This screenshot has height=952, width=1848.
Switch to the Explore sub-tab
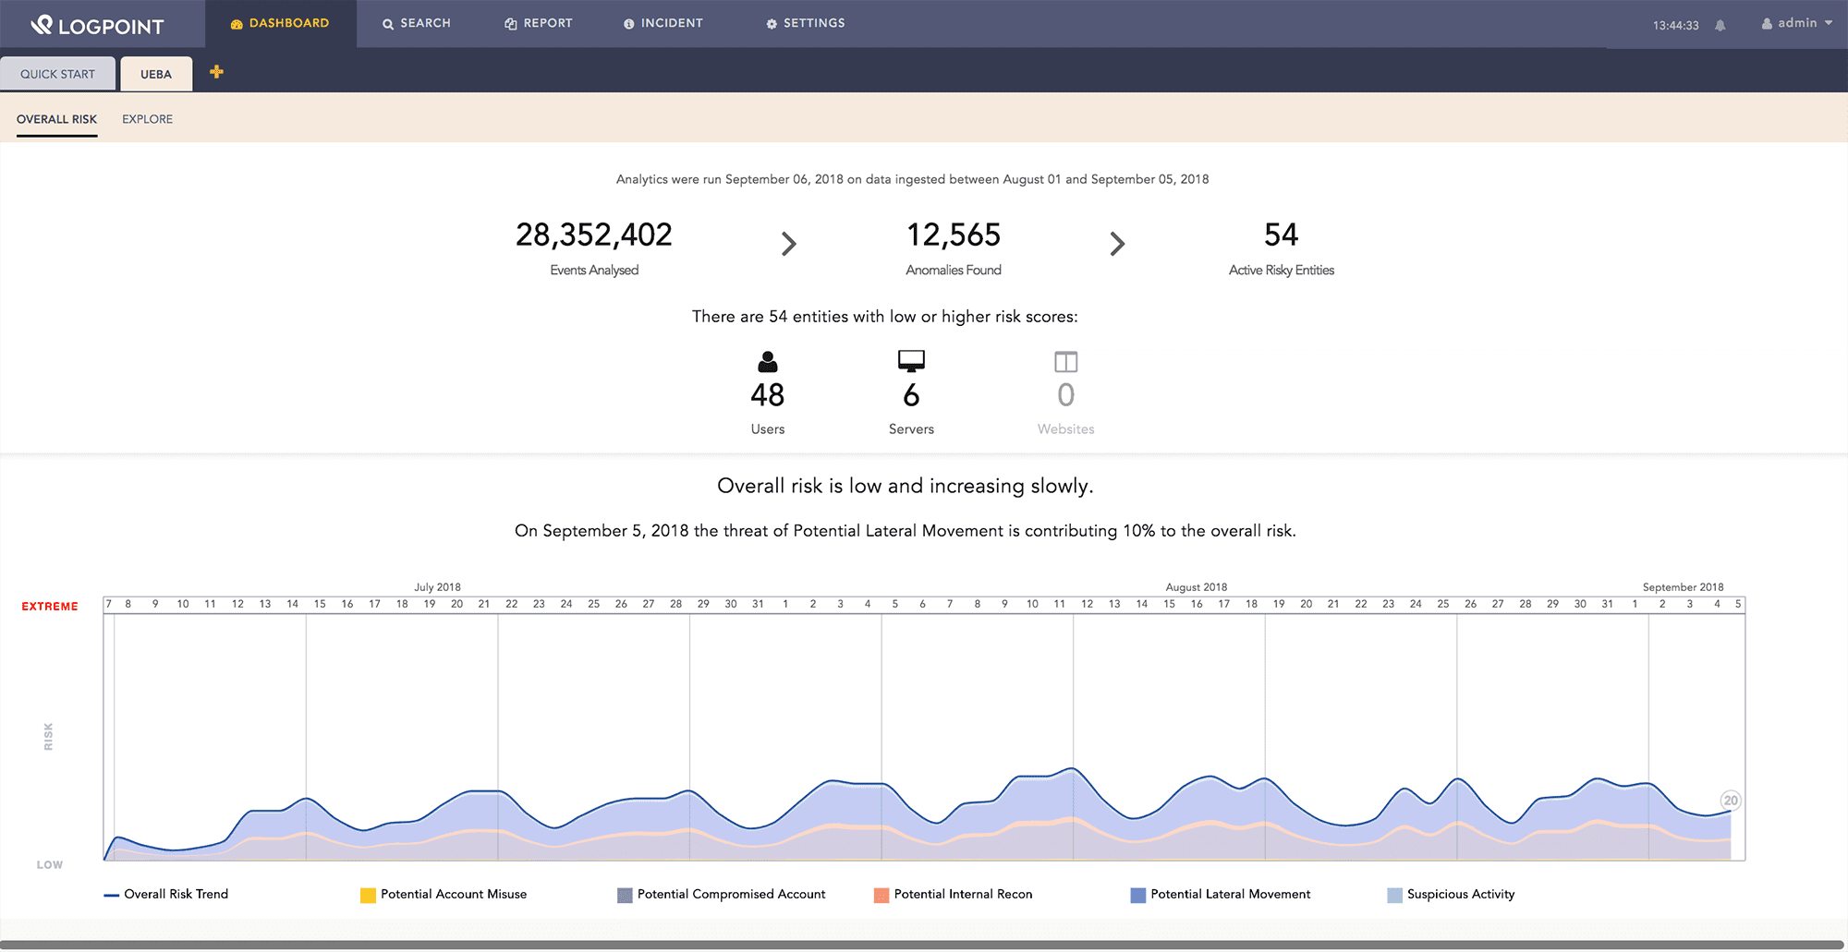pos(147,119)
